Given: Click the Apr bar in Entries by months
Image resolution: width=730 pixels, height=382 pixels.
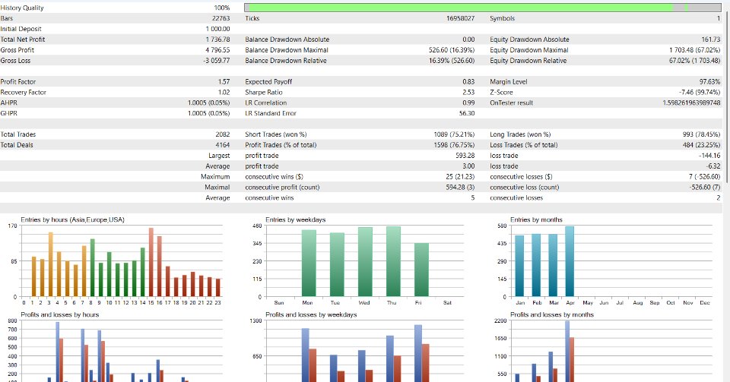Looking at the screenshot, I should (570, 261).
